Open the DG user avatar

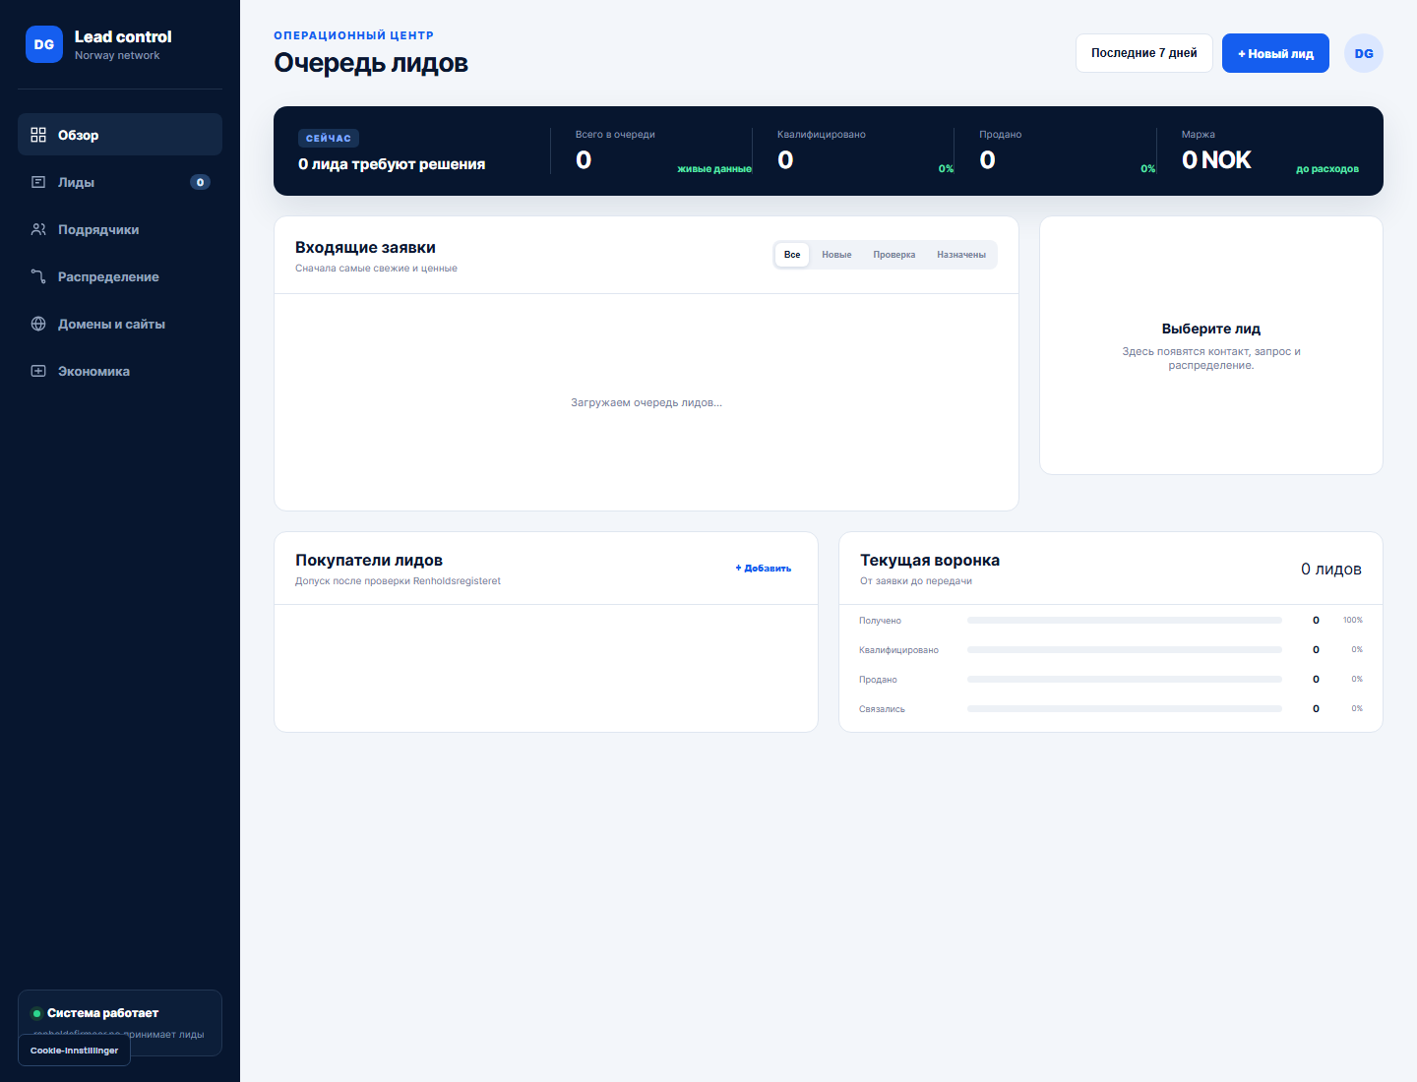click(1364, 53)
